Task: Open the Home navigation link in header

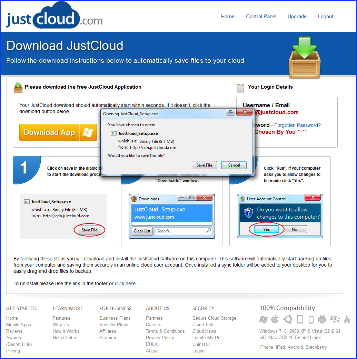Action: [x=228, y=17]
